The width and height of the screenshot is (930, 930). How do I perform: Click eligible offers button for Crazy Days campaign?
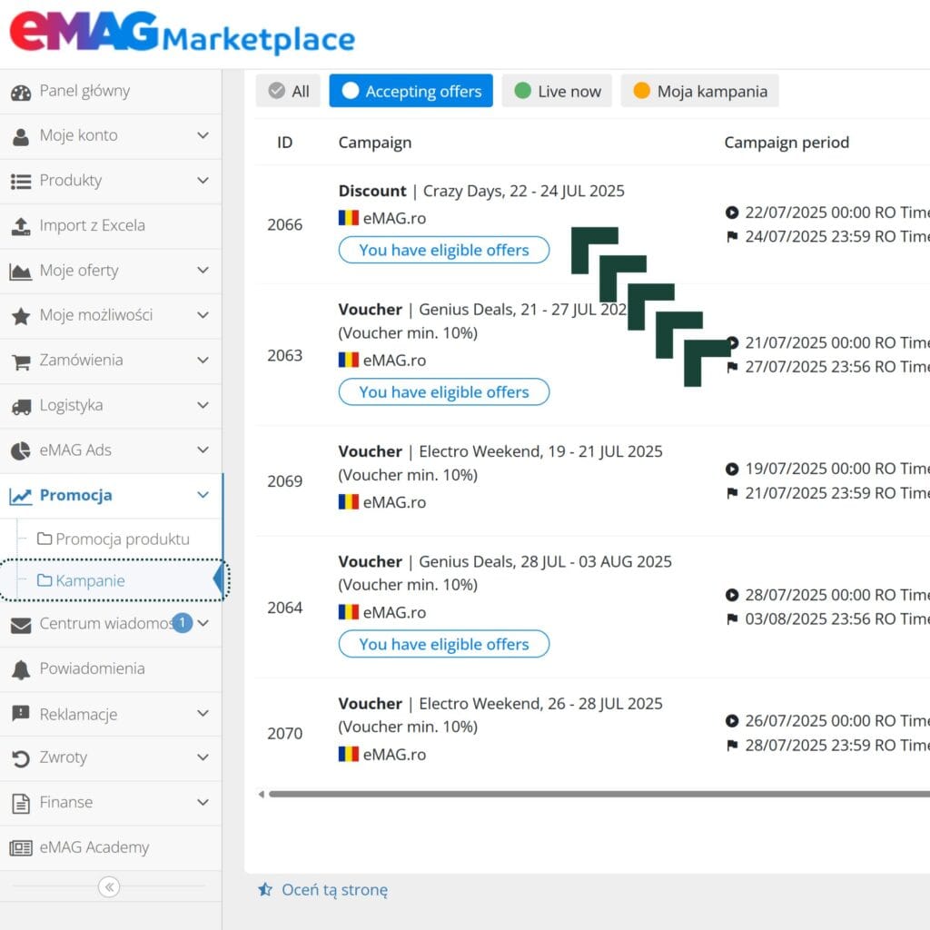click(443, 251)
